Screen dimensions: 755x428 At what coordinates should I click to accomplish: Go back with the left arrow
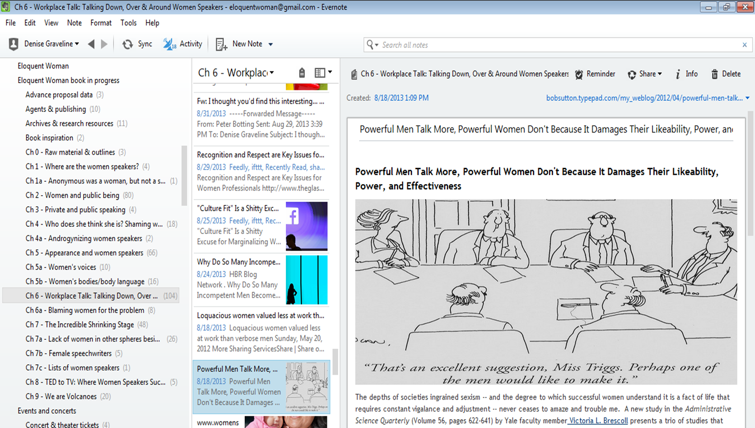pyautogui.click(x=91, y=44)
